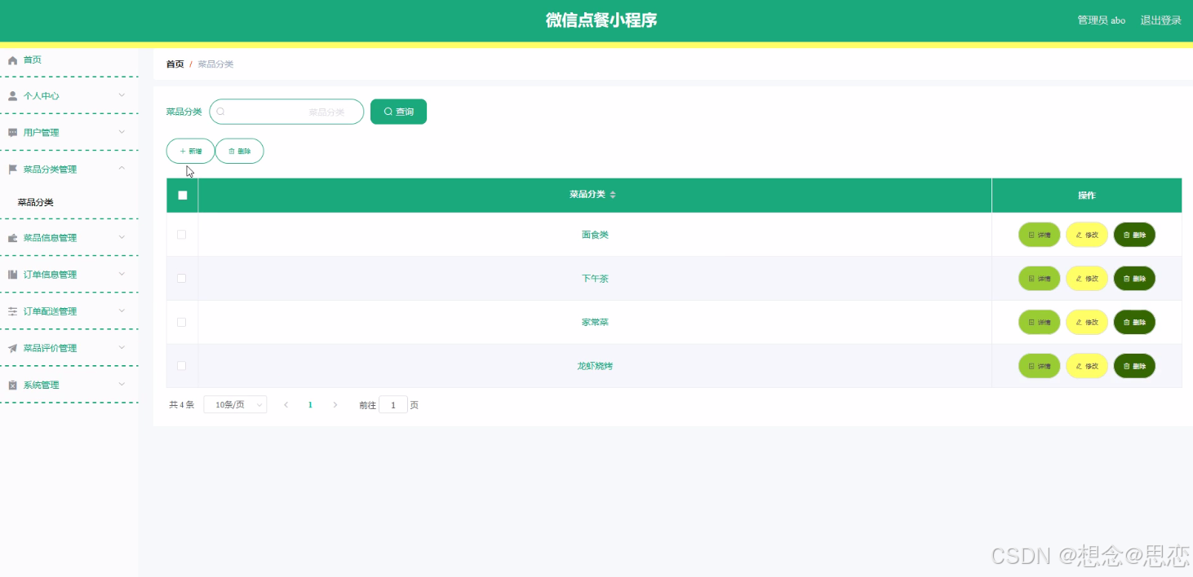Click the paper-plane icon beside 菜品评价管理
1193x577 pixels.
pos(12,348)
